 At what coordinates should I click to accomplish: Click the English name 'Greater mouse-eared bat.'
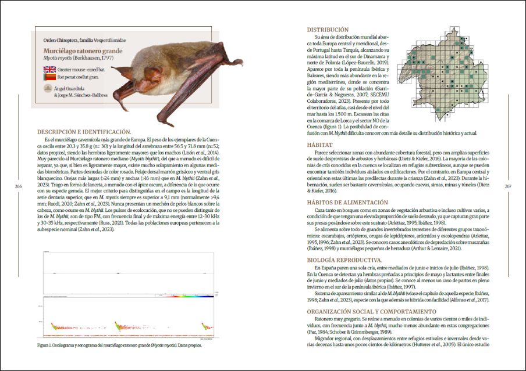[x=81, y=70]
